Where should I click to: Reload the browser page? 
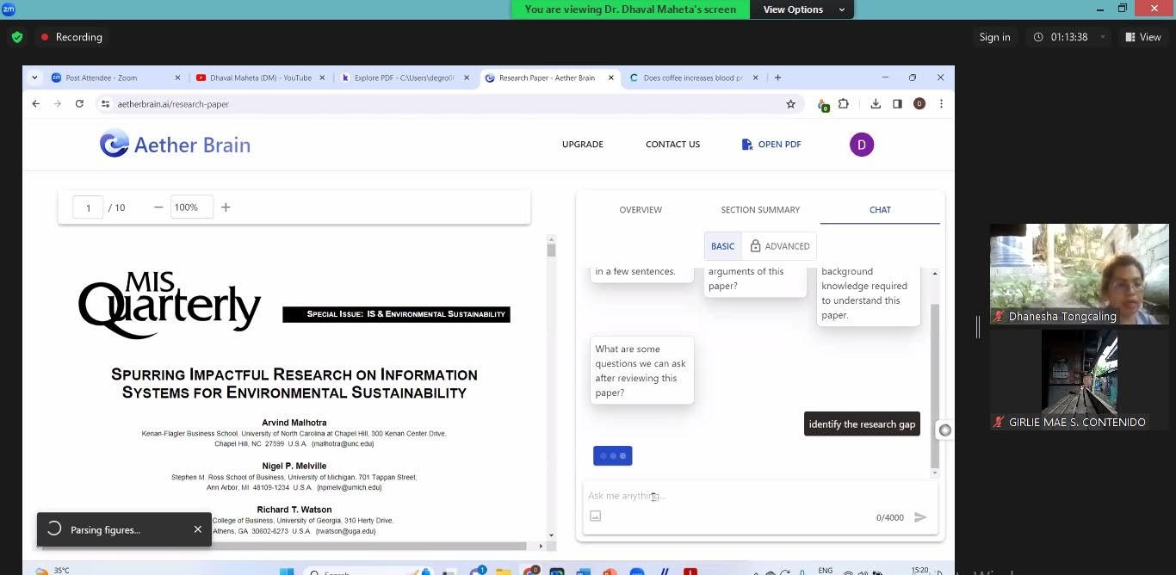click(79, 104)
